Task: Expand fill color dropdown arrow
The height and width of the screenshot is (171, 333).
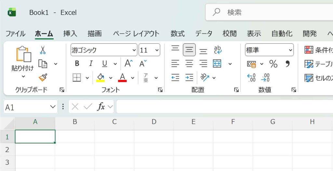Action: point(111,78)
